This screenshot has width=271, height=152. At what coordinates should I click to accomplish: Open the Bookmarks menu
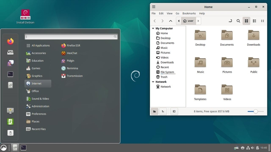click(x=189, y=14)
